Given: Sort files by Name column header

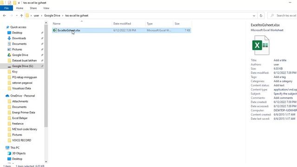Looking at the screenshot, I should coord(82,24).
